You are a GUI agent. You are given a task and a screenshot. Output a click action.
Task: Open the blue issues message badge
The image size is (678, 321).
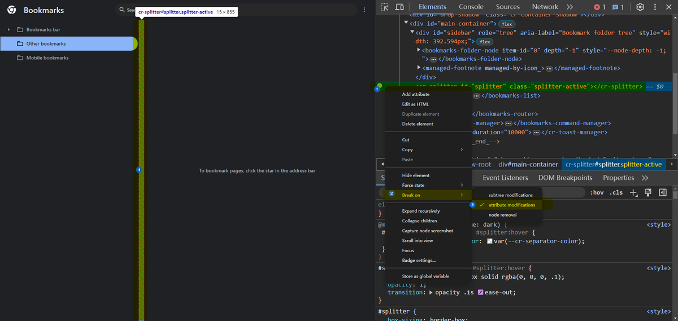point(618,7)
